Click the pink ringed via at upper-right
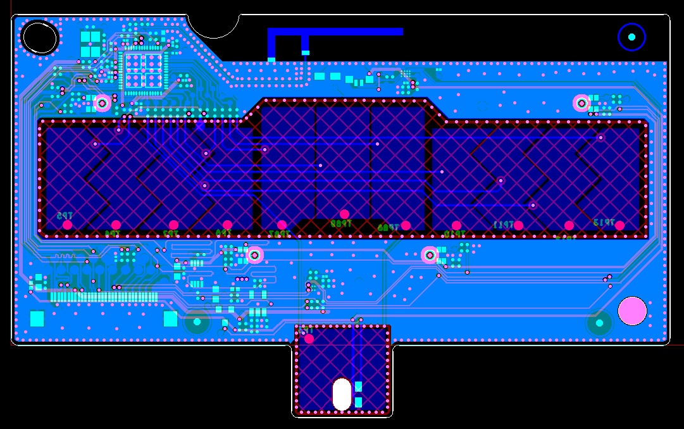This screenshot has width=684, height=429. click(x=581, y=103)
